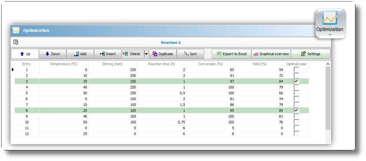Click the Yield (%) column header
The height and width of the screenshot is (161, 366).
tap(260, 64)
